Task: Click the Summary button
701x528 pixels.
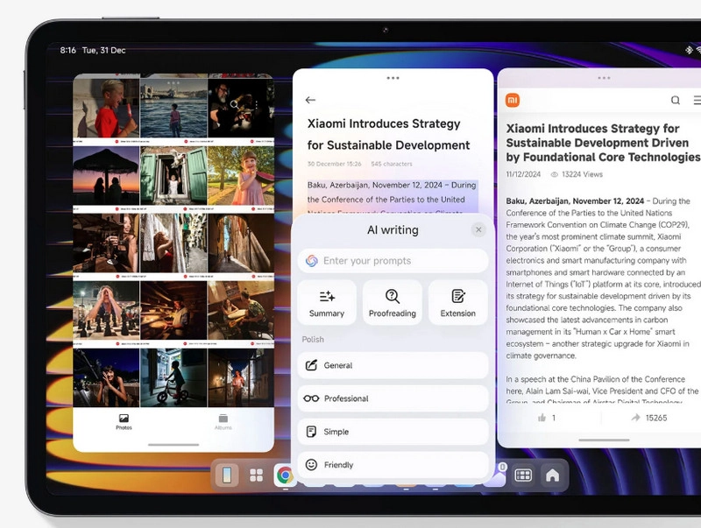Action: click(x=327, y=303)
